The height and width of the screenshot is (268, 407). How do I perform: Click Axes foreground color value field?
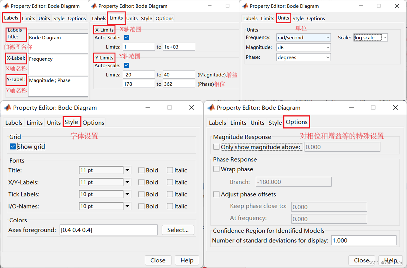coord(108,230)
